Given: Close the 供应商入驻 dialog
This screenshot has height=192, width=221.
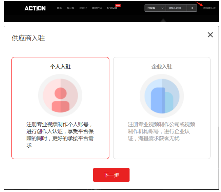Looking at the screenshot, I should click(210, 35).
